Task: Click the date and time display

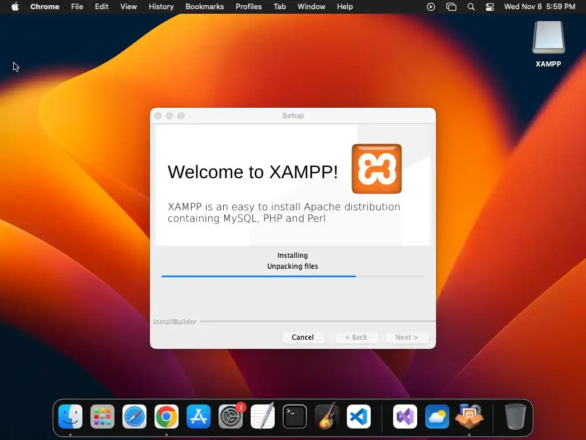Action: tap(539, 7)
